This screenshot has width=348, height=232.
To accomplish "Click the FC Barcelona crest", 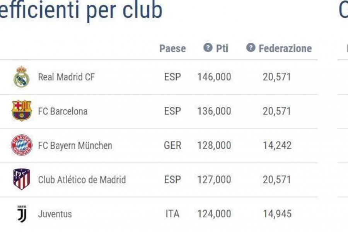I will pos(22,111).
